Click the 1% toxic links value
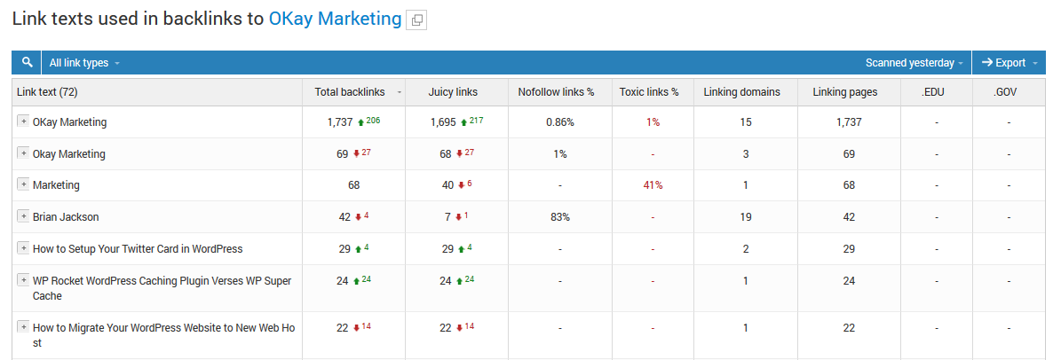The width and height of the screenshot is (1053, 360). point(653,122)
